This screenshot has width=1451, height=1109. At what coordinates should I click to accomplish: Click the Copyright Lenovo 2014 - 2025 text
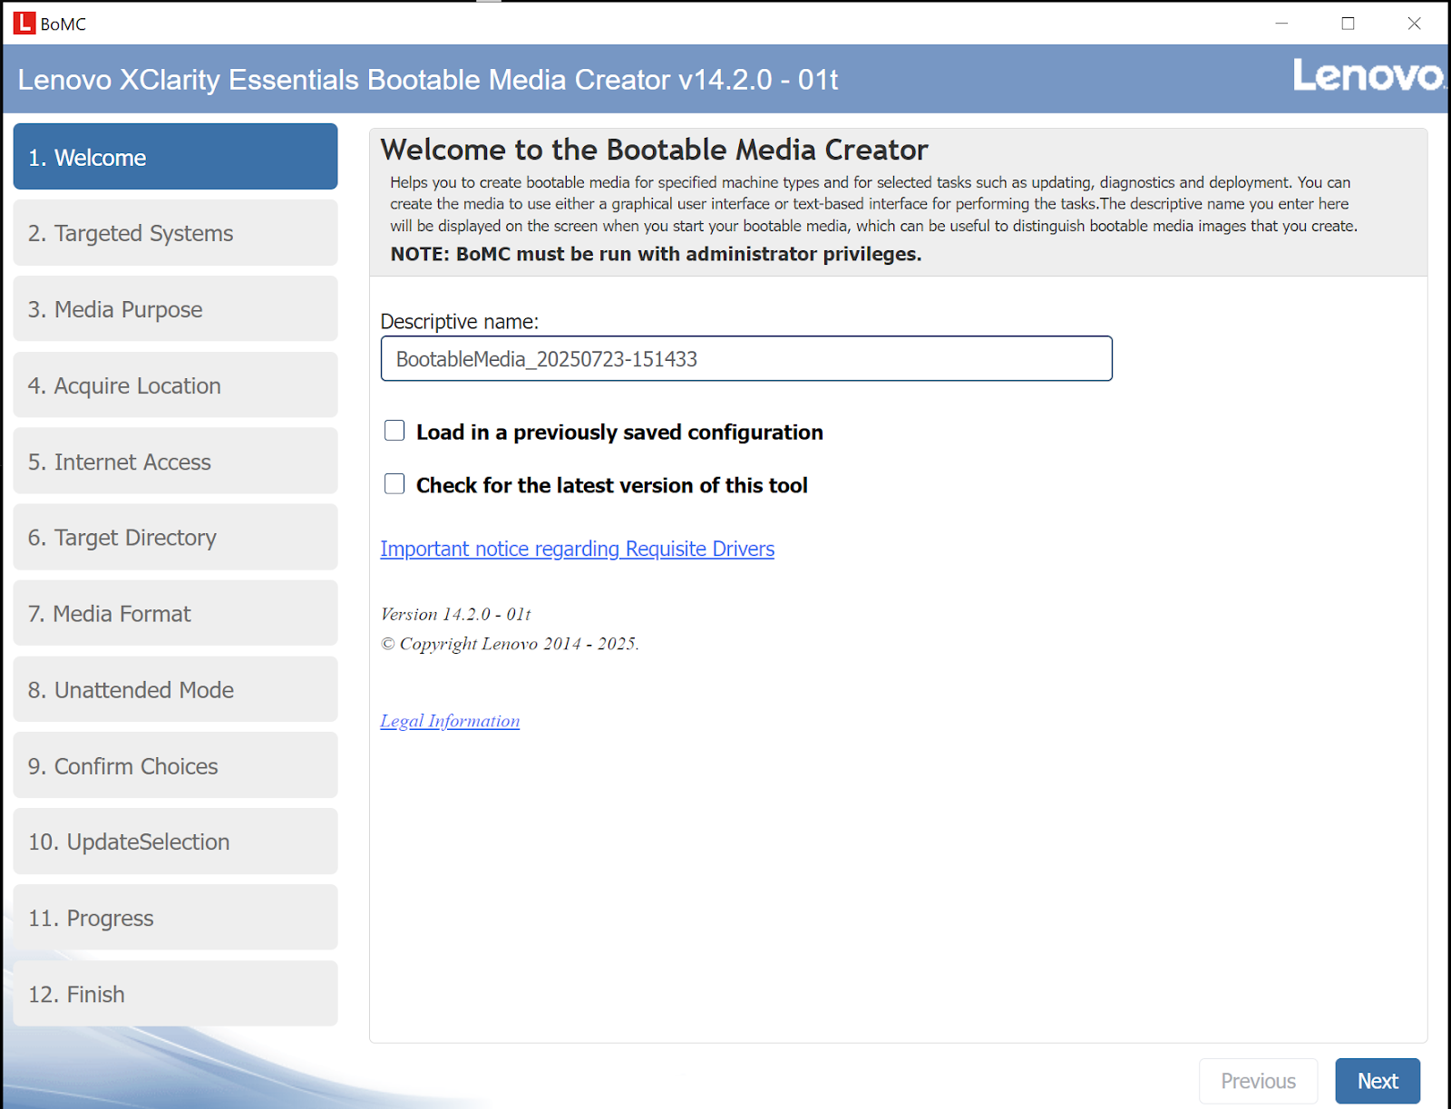510,644
